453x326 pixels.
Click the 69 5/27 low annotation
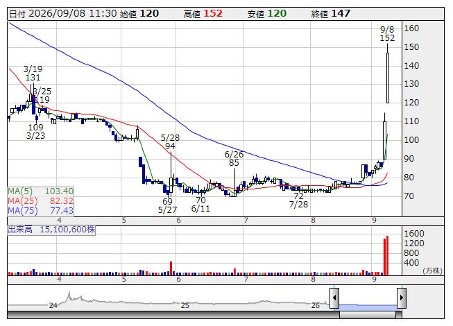click(168, 205)
